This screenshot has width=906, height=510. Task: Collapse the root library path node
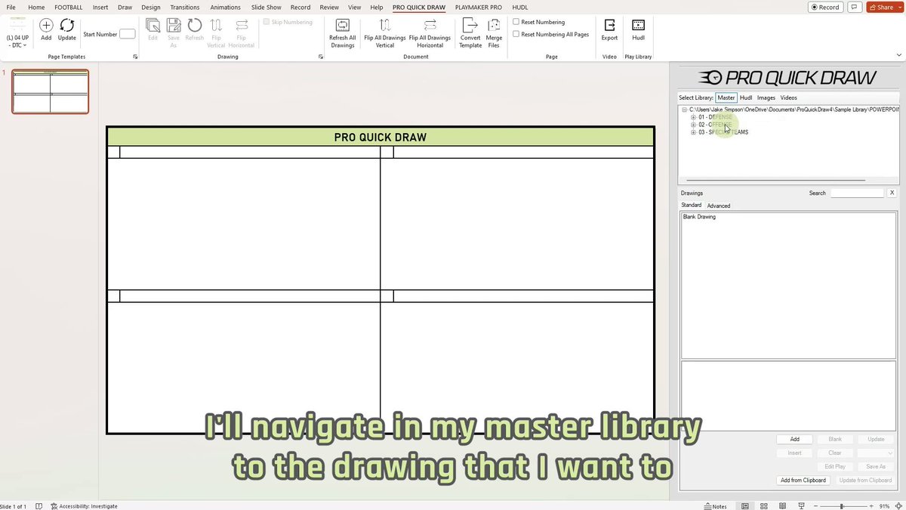(x=685, y=110)
